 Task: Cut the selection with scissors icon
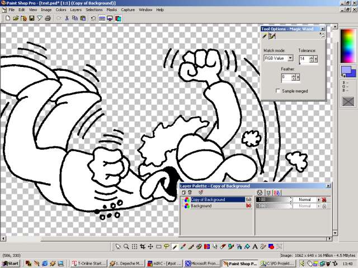[67, 18]
